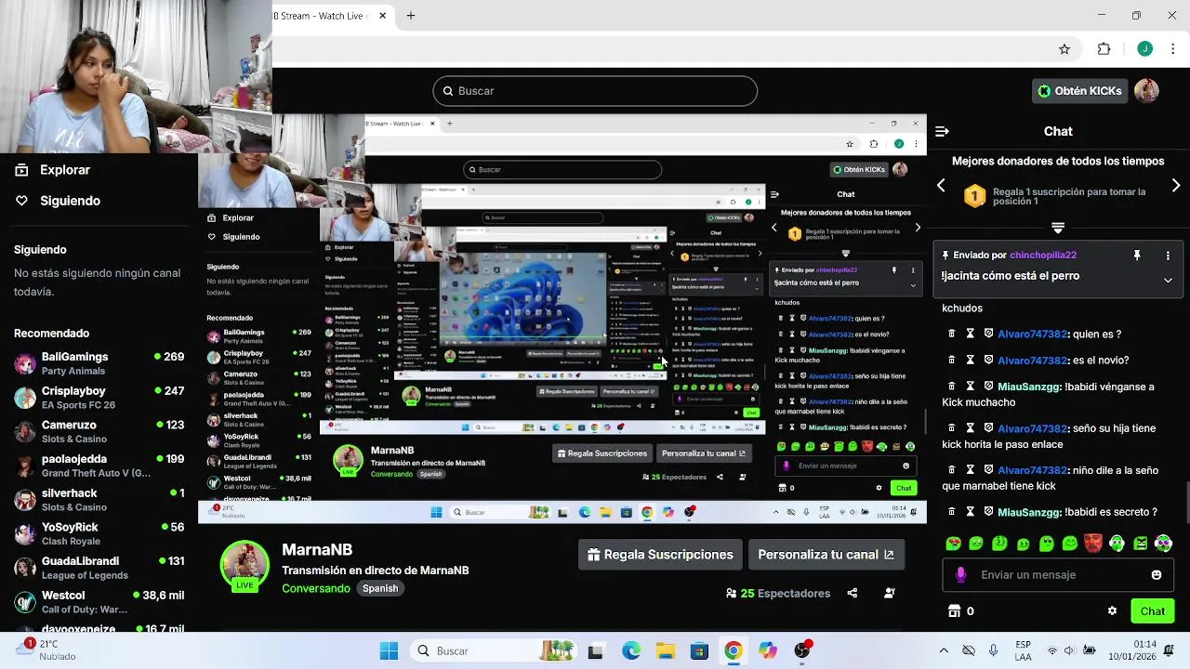The width and height of the screenshot is (1190, 669).
Task: Open Westcol recommended channel
Action: 99,602
